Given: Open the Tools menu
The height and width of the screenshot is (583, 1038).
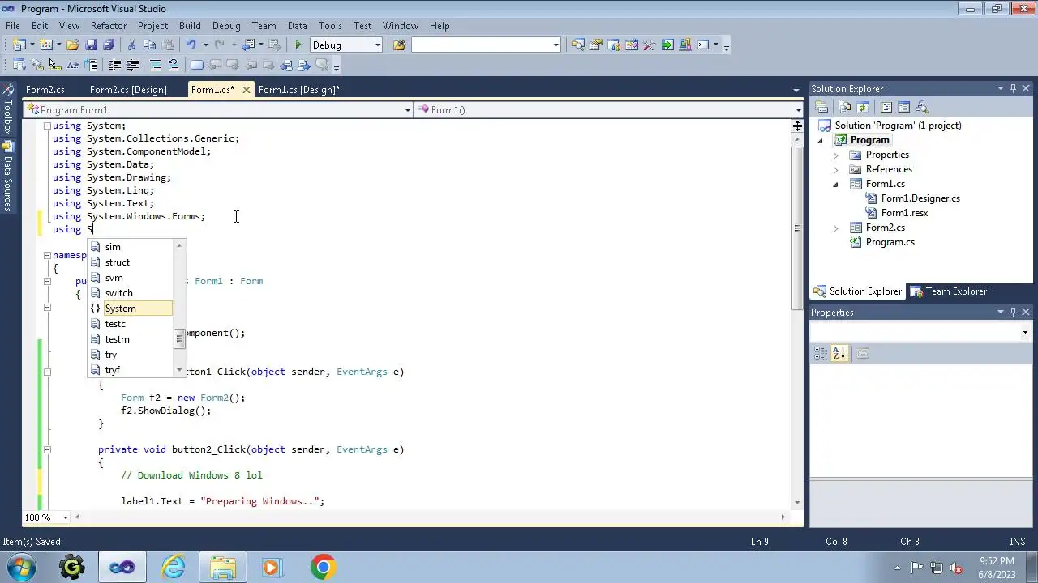Looking at the screenshot, I should [x=330, y=26].
